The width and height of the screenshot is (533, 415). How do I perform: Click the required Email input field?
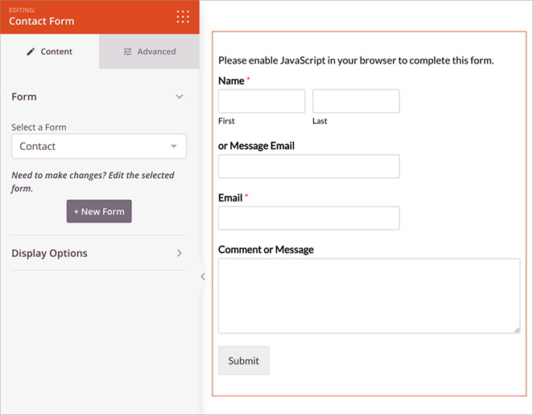(308, 218)
